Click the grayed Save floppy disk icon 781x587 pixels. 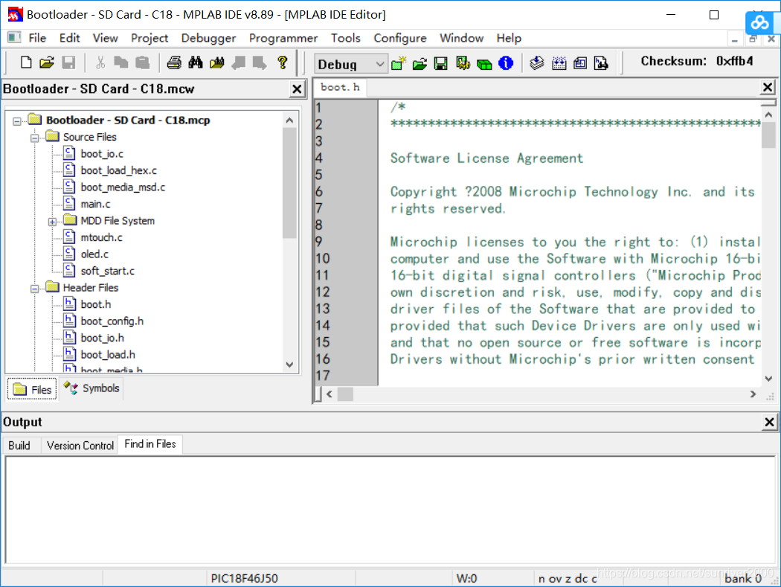point(68,62)
